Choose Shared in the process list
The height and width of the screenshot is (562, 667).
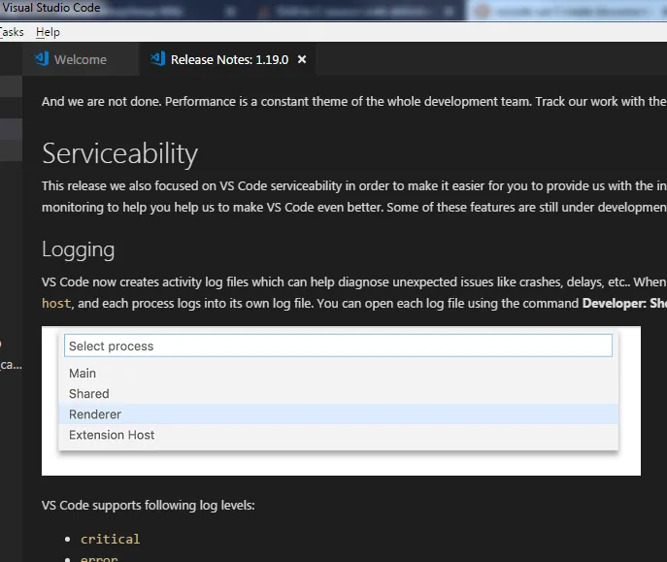338,394
